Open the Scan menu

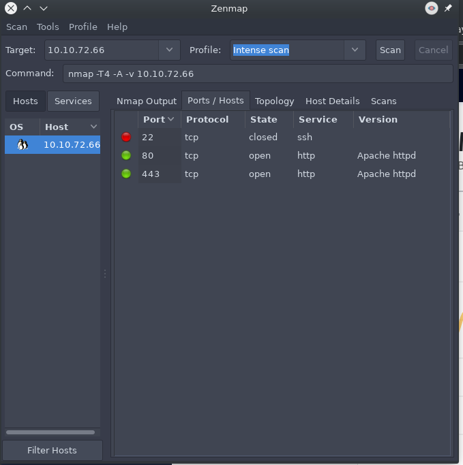click(x=16, y=27)
